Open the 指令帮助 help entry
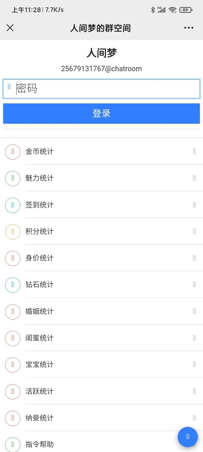Screen dimensions: 203x452 tap(40, 445)
